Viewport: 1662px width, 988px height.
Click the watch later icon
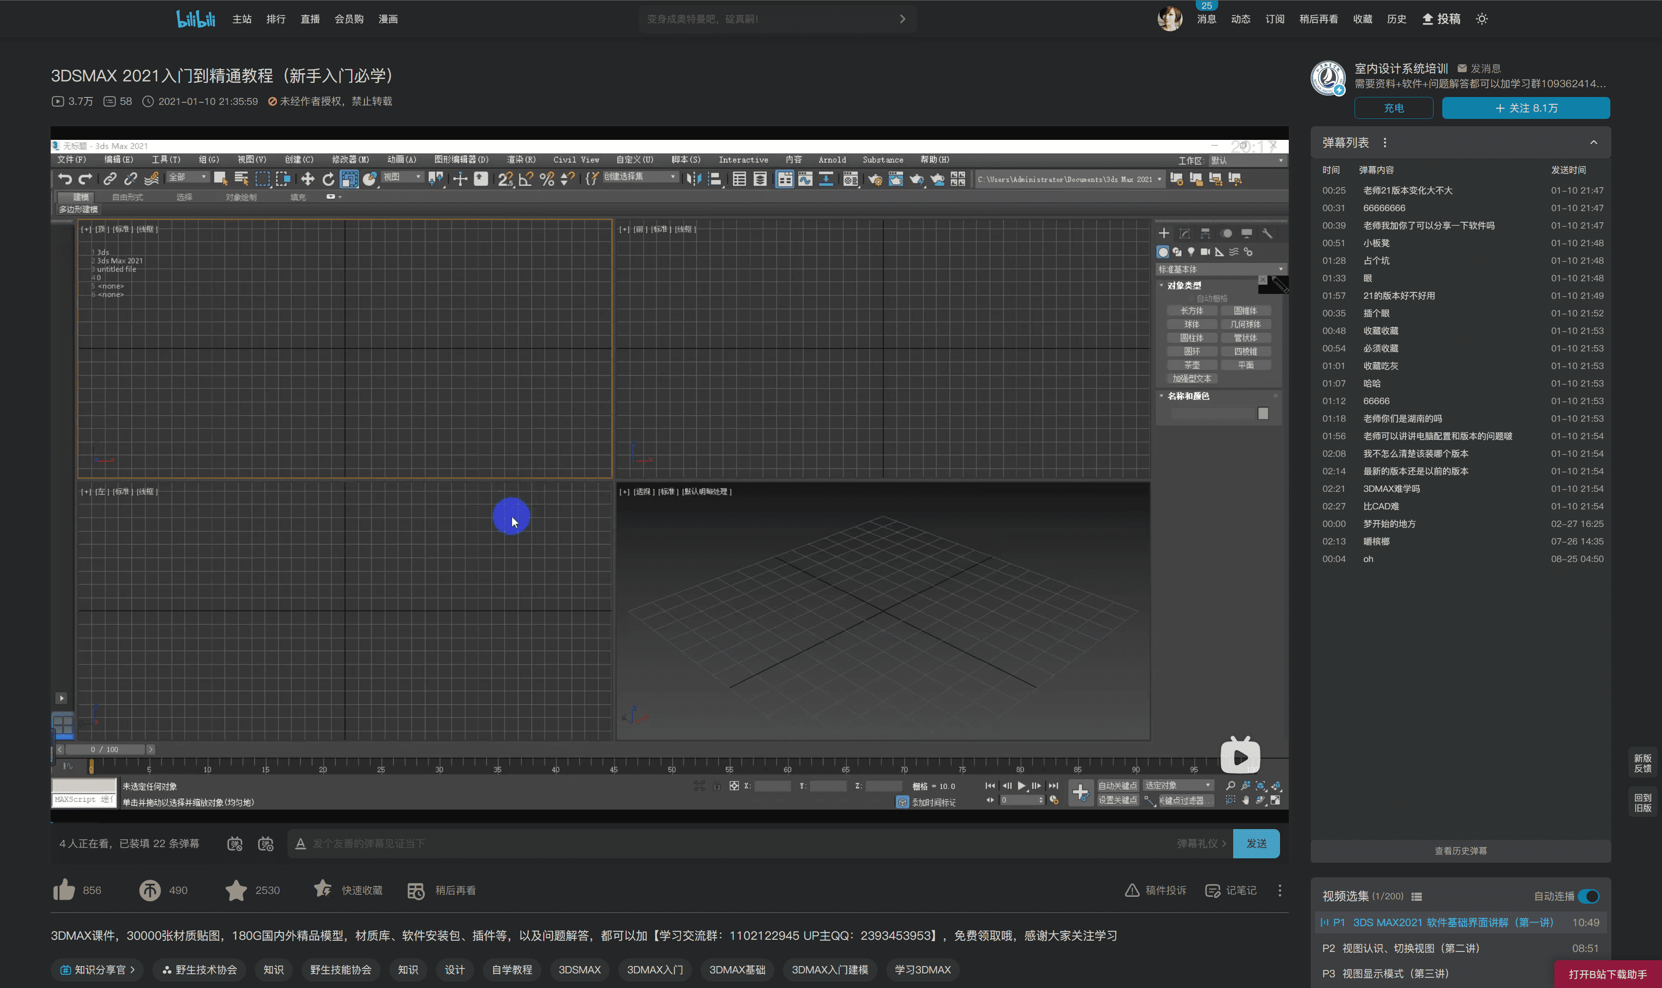coord(416,891)
